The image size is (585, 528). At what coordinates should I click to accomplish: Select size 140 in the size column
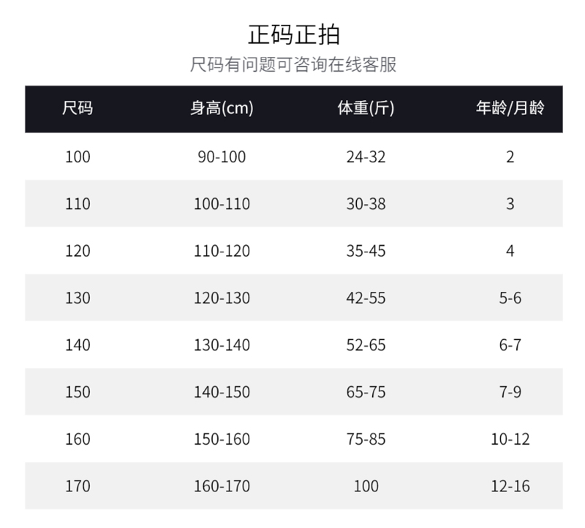(x=78, y=345)
